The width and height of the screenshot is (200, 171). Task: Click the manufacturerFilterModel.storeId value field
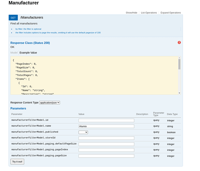(106, 138)
